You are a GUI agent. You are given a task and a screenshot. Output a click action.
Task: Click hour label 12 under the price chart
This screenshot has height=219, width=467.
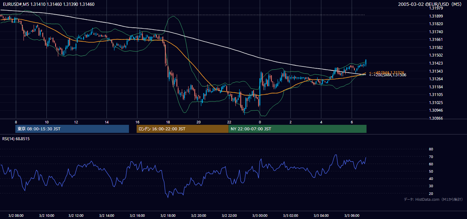coord(76,122)
